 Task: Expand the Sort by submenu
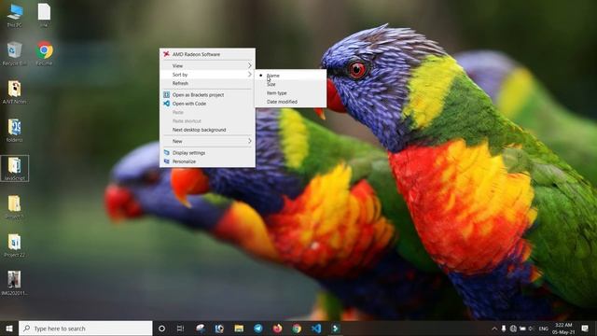(207, 75)
